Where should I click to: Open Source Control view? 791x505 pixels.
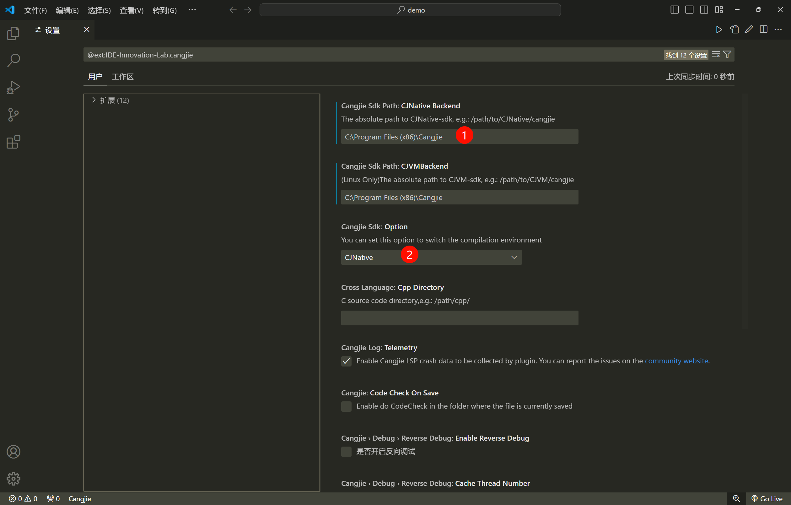pyautogui.click(x=13, y=115)
